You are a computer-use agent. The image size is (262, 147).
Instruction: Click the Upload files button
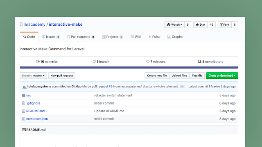(179, 76)
